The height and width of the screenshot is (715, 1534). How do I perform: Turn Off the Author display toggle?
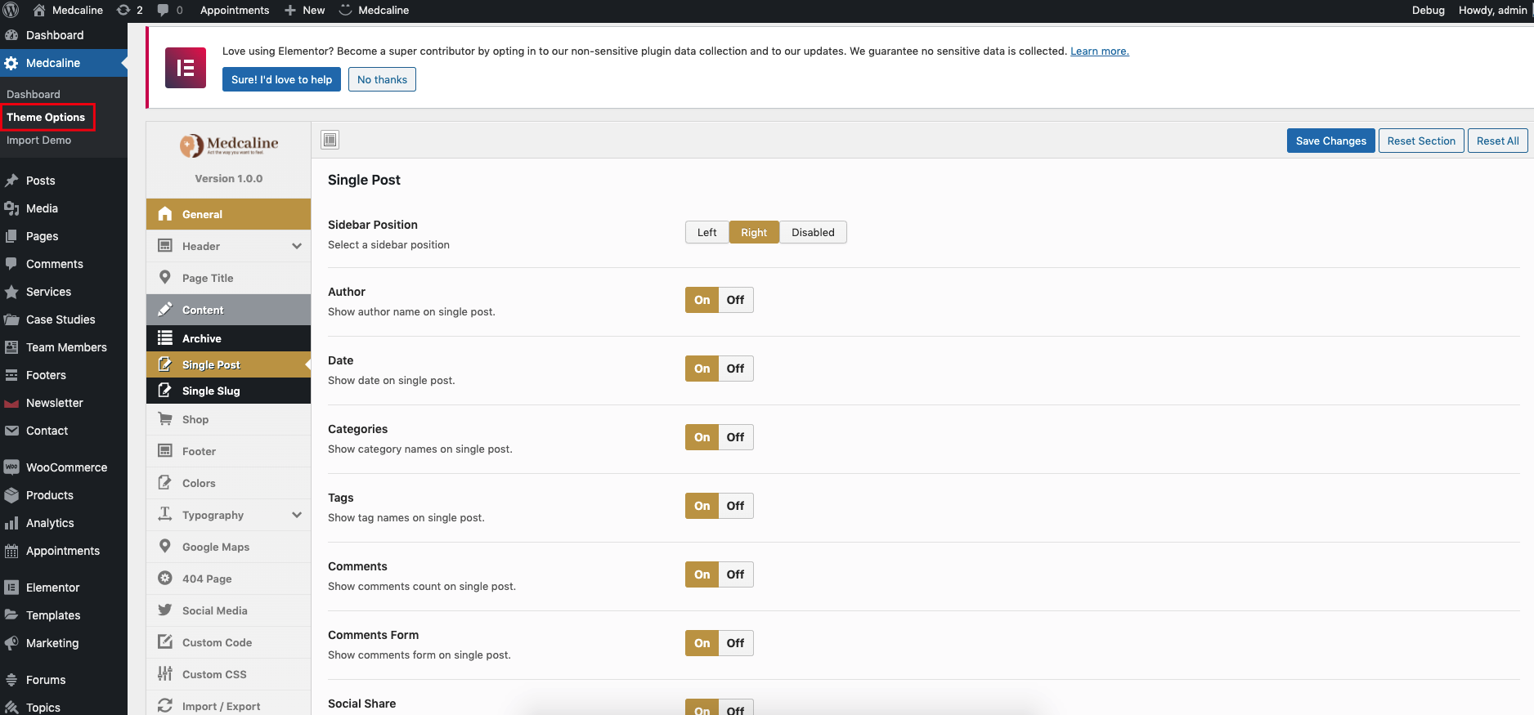coord(735,300)
